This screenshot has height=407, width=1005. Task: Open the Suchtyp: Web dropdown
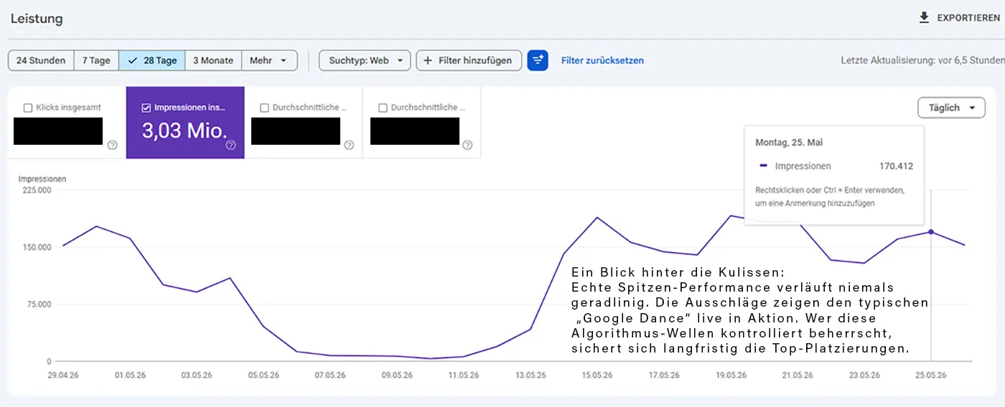coord(365,60)
